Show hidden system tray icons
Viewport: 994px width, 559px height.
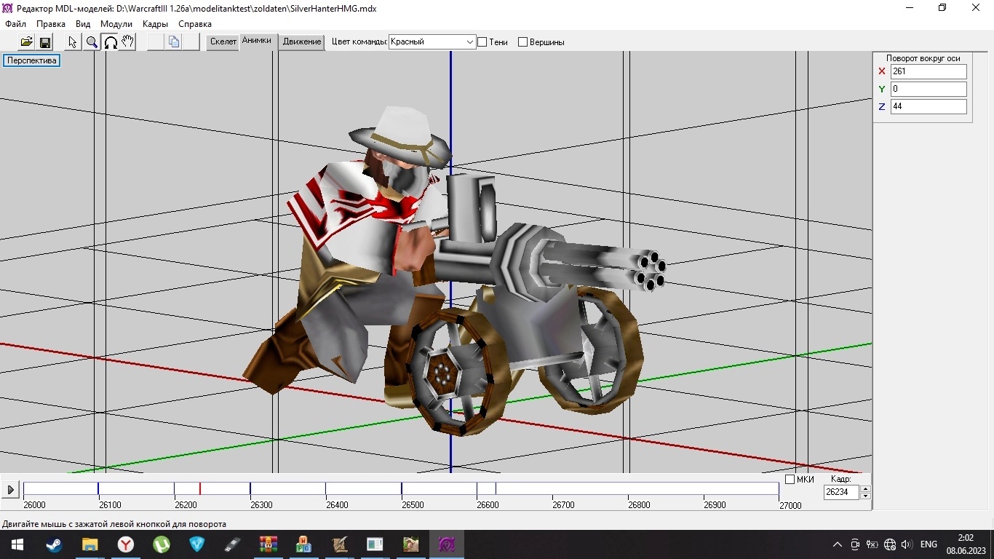[x=838, y=544]
